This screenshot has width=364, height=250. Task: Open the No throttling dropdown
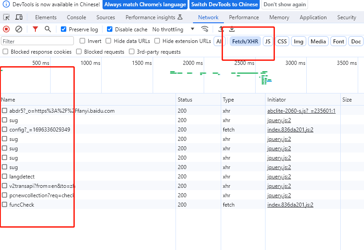173,30
